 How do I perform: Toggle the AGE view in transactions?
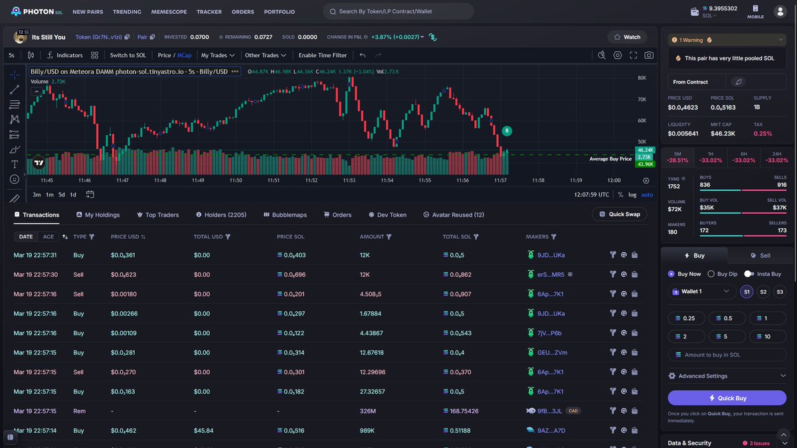click(48, 236)
